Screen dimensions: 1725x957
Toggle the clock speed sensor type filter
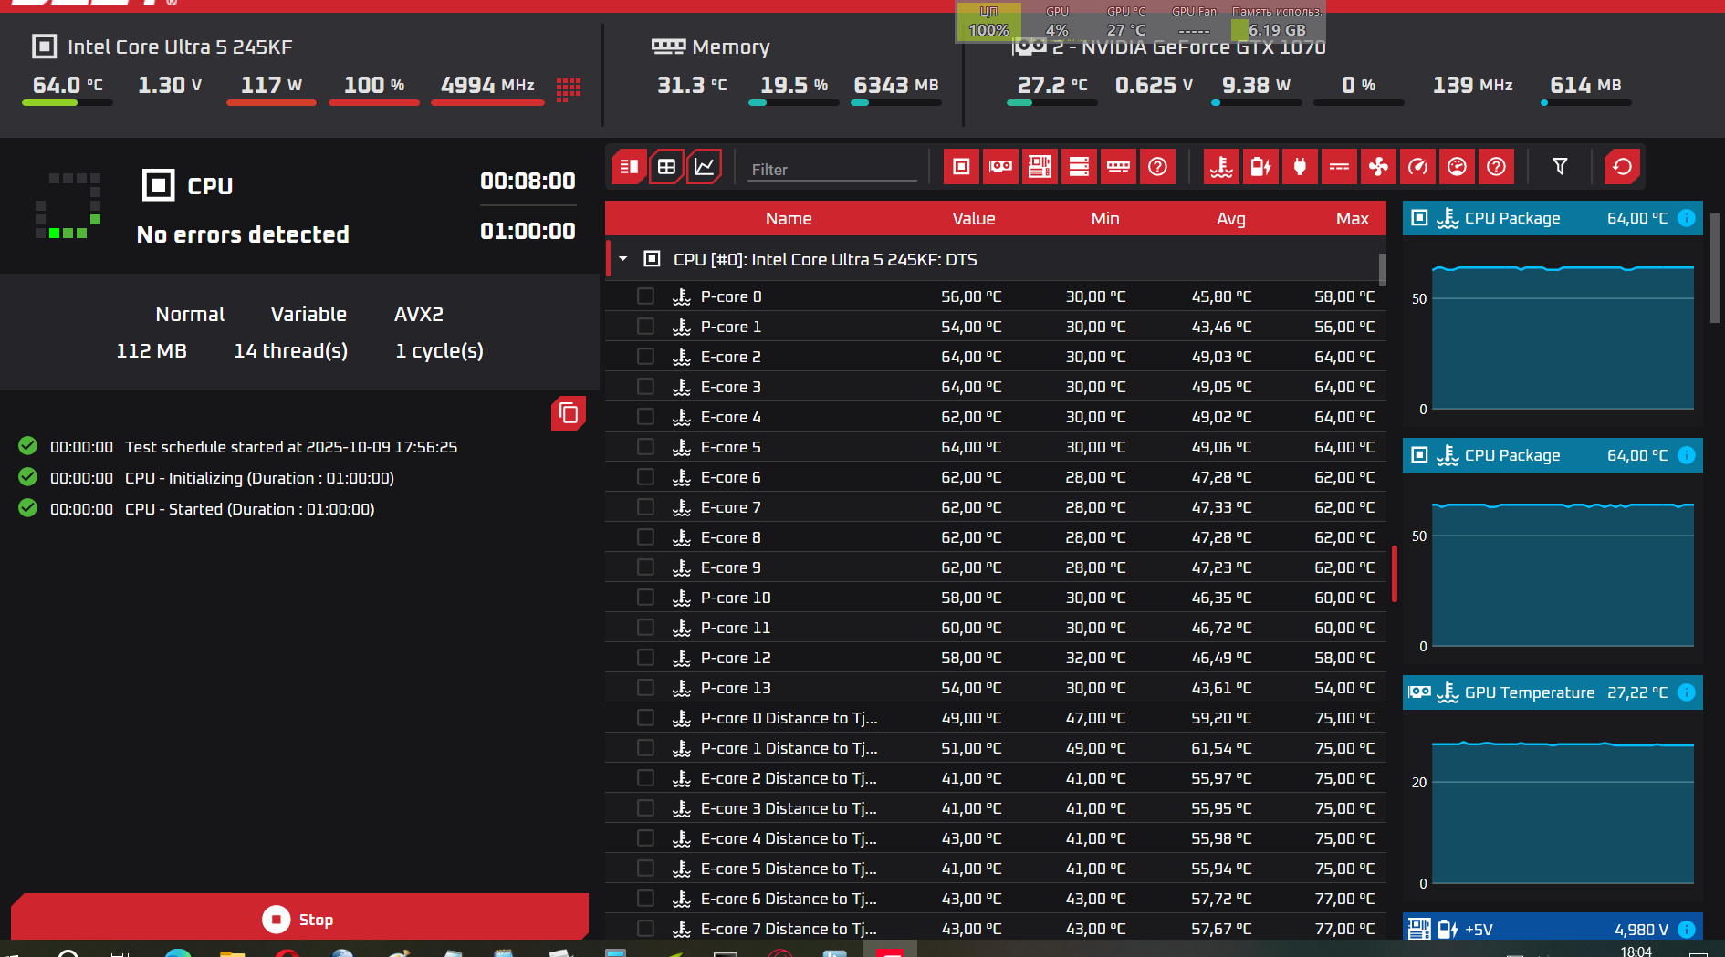[1418, 167]
